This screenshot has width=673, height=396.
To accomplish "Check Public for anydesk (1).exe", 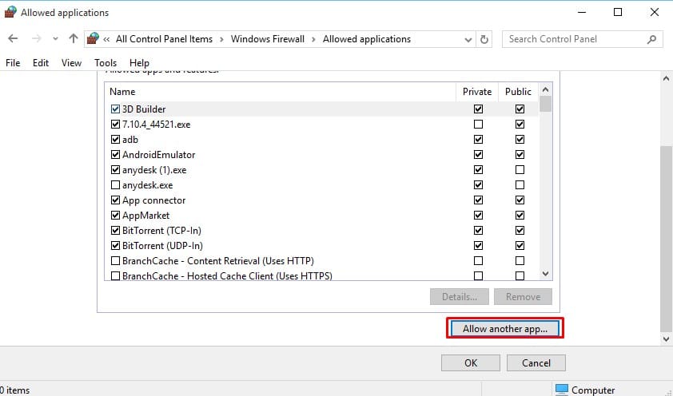I will pyautogui.click(x=520, y=170).
